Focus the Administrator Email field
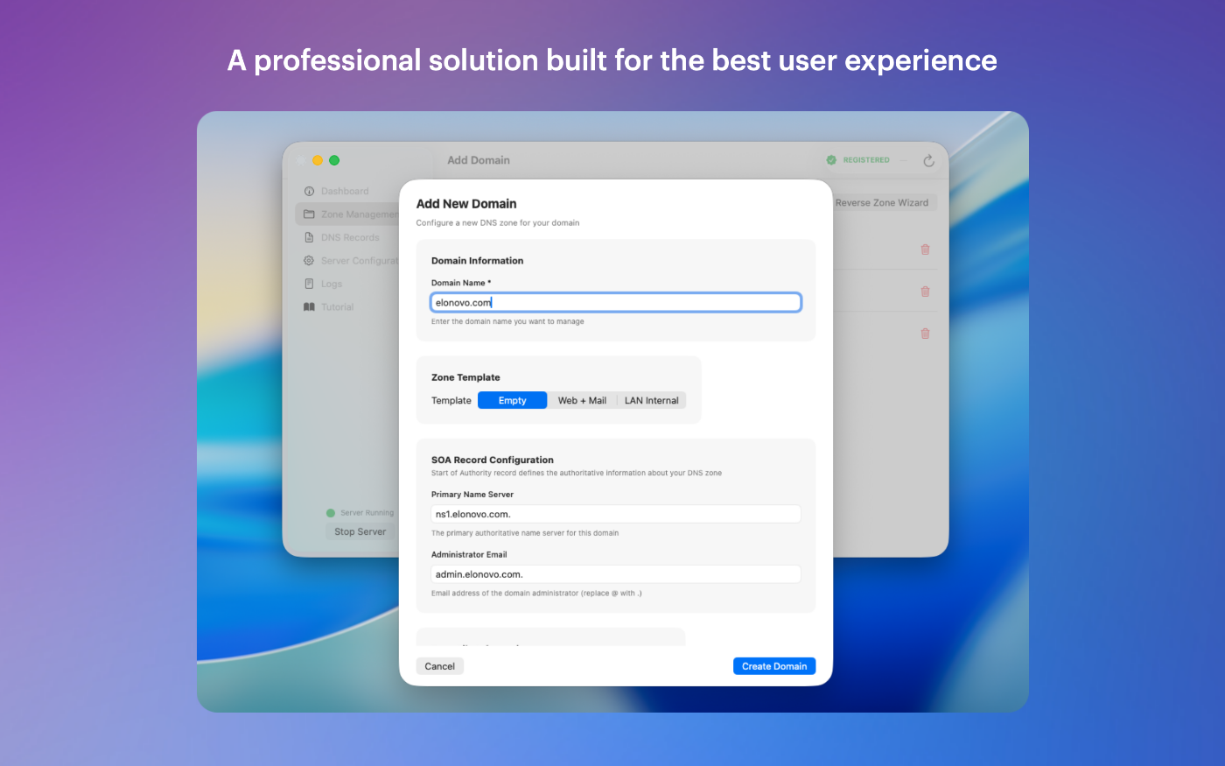The height and width of the screenshot is (766, 1225). (615, 574)
